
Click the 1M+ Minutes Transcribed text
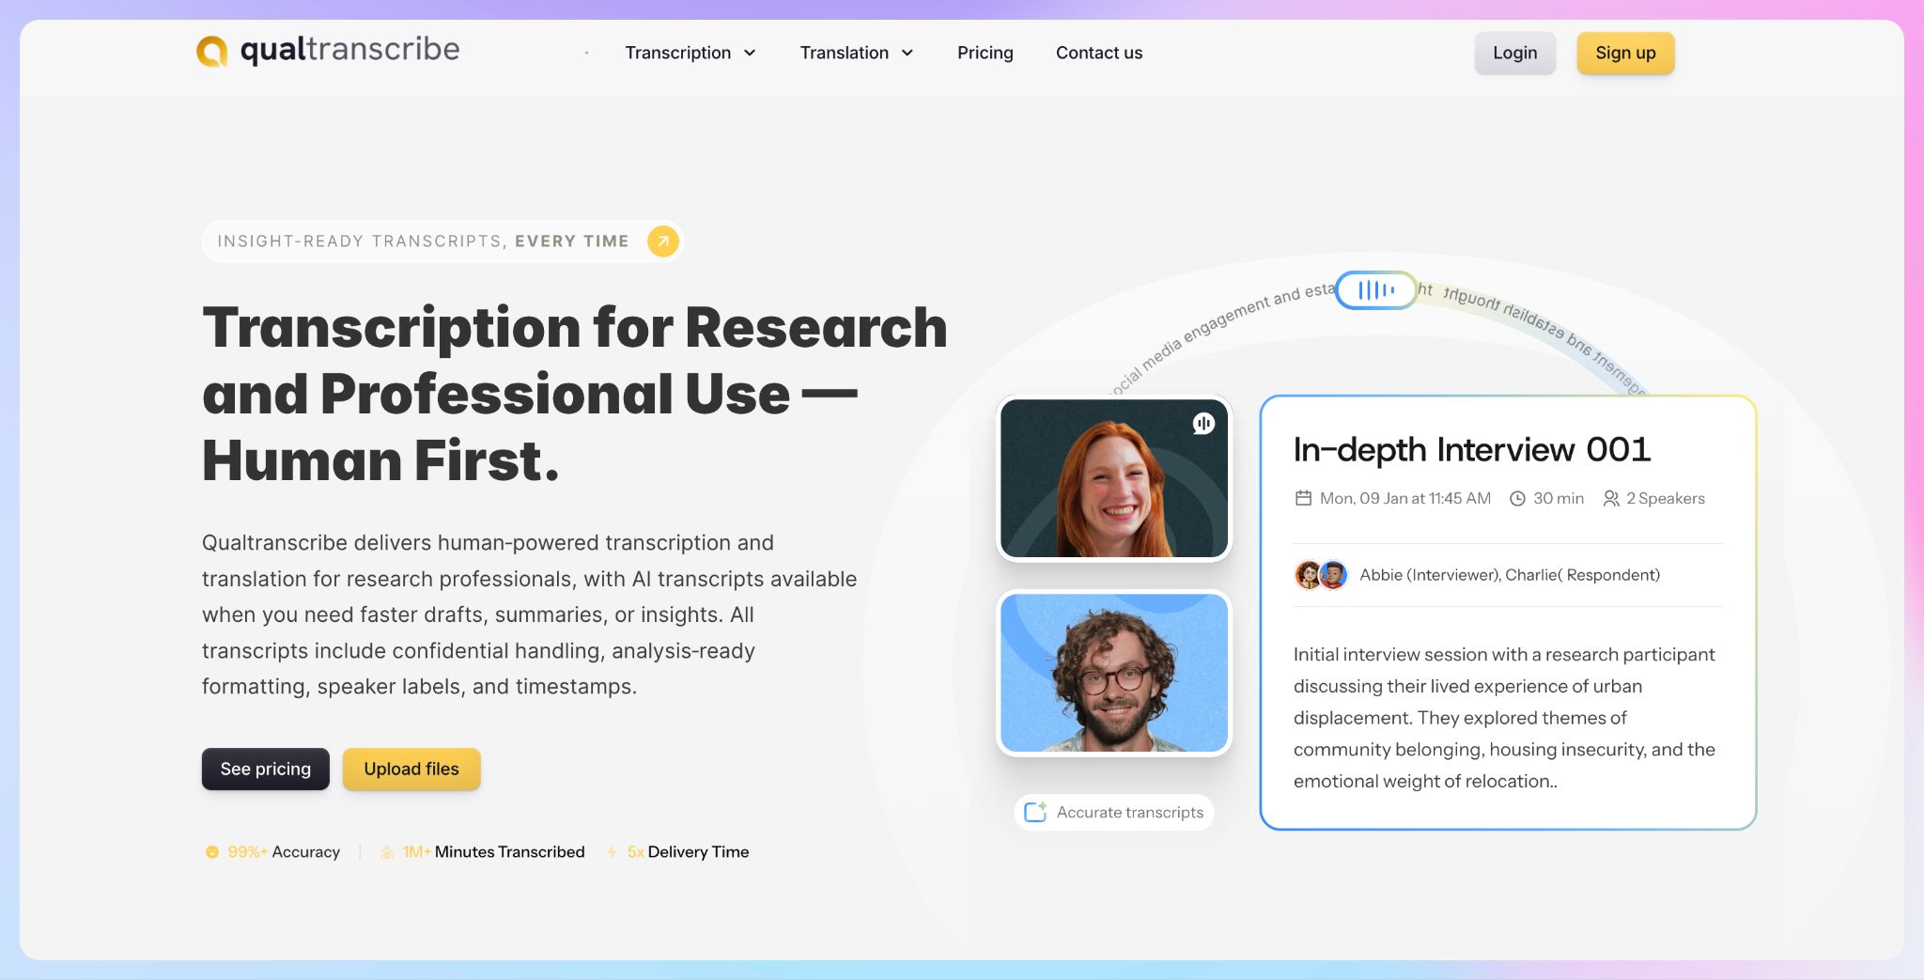(x=493, y=852)
